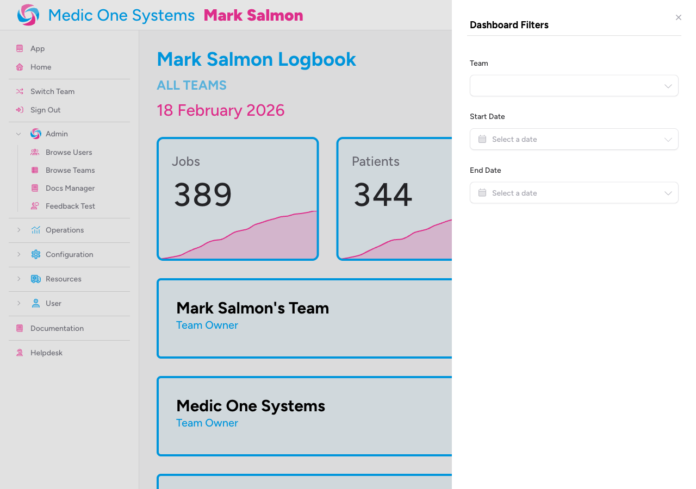Expand the Configuration section
The image size is (696, 489).
(x=18, y=254)
